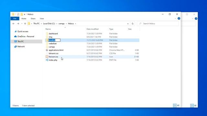Viewport: 207px width, 116px height.
Task: Expand the ribbon with the chevron
Action: [175, 19]
